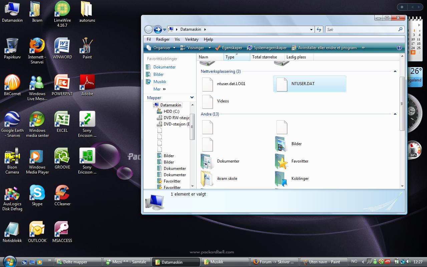Launch the Bison Camera desktop icon
Screen dimensions: 427x267
click(12, 161)
